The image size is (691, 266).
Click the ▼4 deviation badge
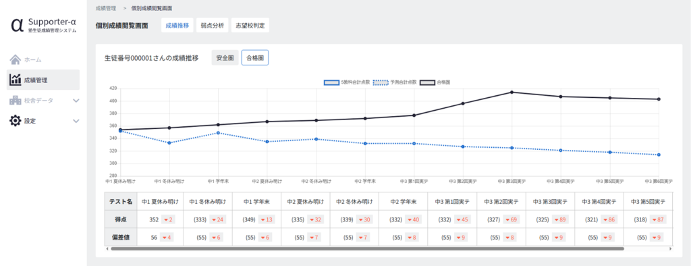(167, 238)
